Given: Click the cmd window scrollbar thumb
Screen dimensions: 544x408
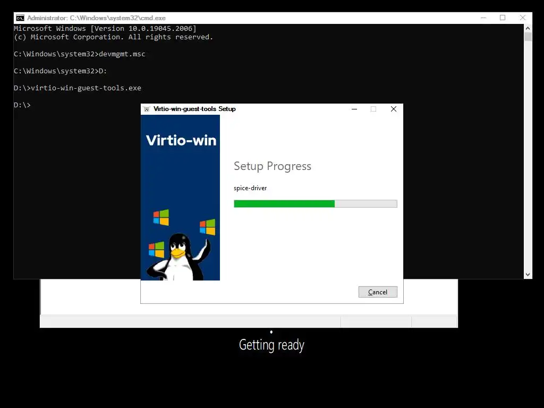Looking at the screenshot, I should [528, 37].
